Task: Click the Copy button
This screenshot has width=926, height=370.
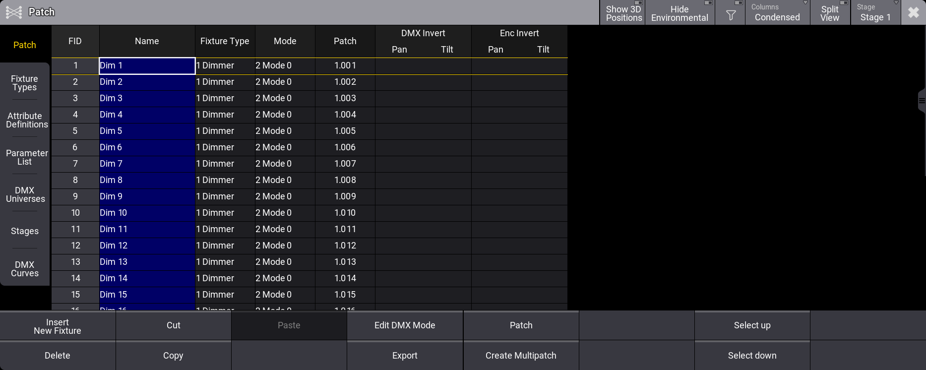Action: pos(174,356)
